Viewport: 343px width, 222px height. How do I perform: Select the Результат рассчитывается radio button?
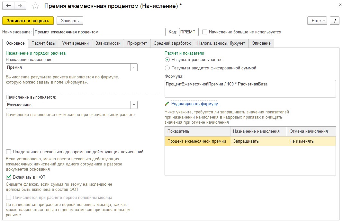167,60
